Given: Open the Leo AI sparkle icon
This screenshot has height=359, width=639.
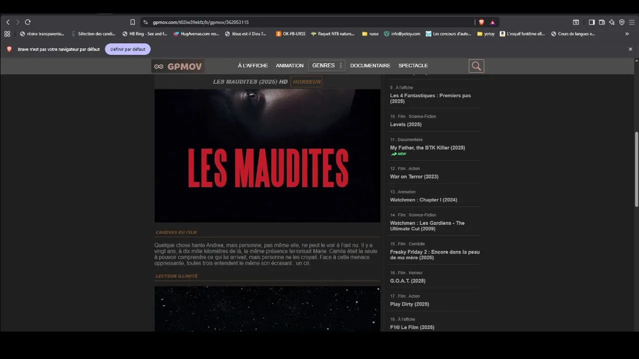Looking at the screenshot, I should point(612,22).
